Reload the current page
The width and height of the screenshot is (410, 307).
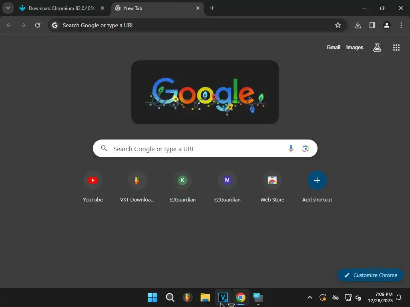click(38, 25)
